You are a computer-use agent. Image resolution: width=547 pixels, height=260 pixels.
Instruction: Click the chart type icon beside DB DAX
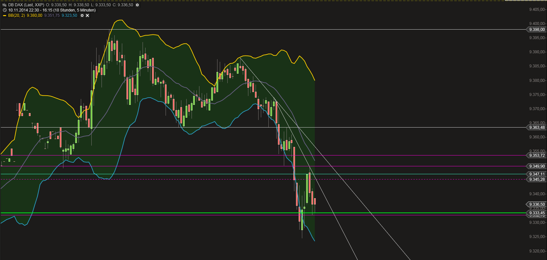point(5,5)
